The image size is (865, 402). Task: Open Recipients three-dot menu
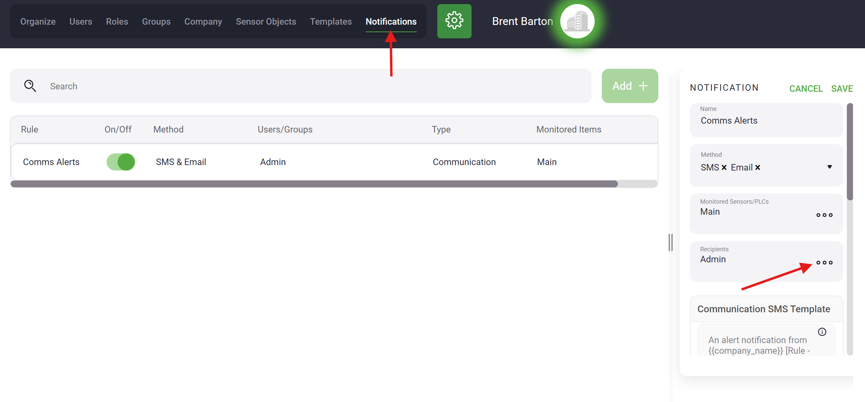coord(824,263)
